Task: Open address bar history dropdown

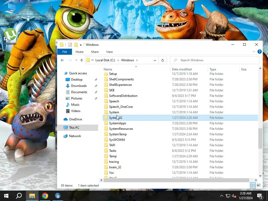Action: [155, 60]
